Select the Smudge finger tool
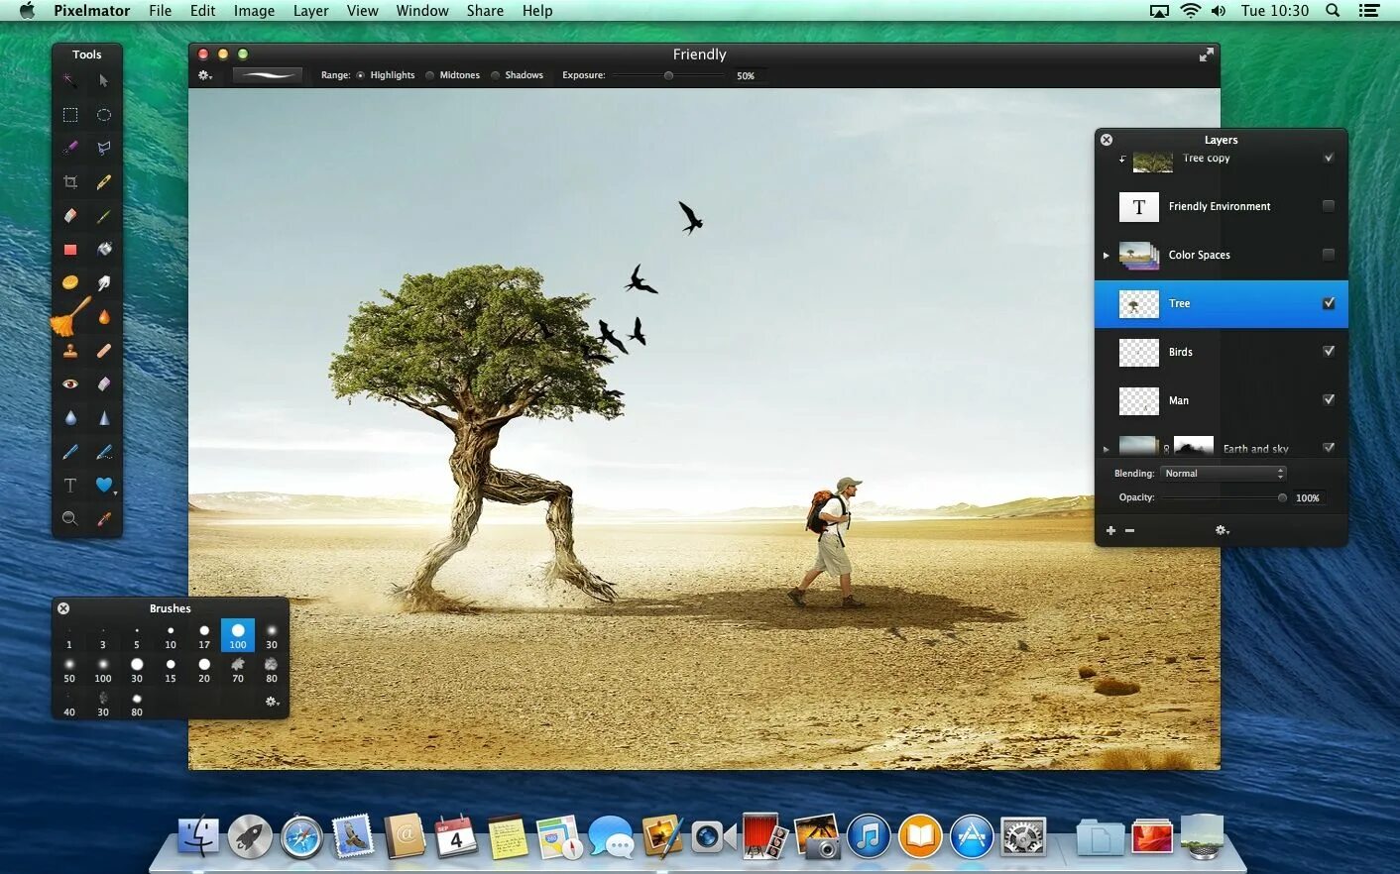 pos(103,283)
